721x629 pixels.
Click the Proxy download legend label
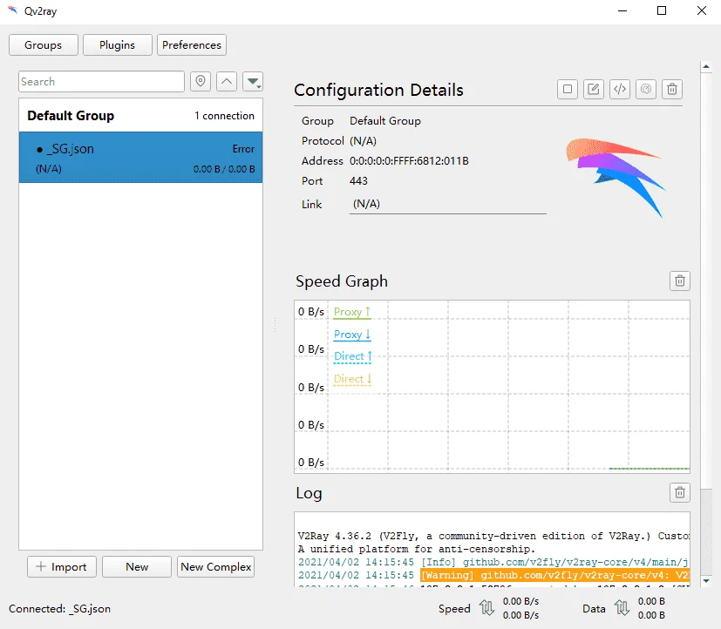point(352,335)
